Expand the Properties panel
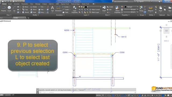This screenshot has width=172, height=97. [126, 15]
